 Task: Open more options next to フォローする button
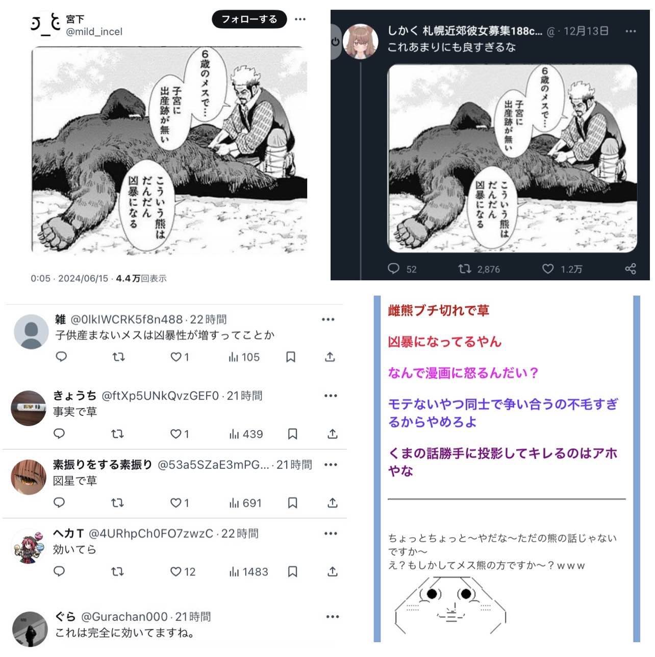300,19
